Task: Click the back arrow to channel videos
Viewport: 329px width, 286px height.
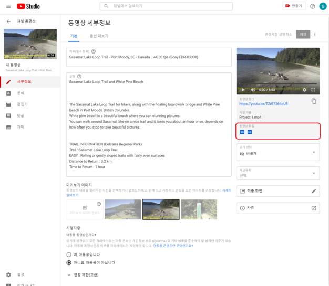Action: [8, 22]
